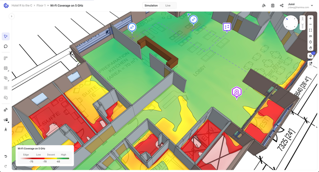Image resolution: width=319 pixels, height=172 pixels.
Task: Fit map to screen with fullscreen icon
Action: 310,30
